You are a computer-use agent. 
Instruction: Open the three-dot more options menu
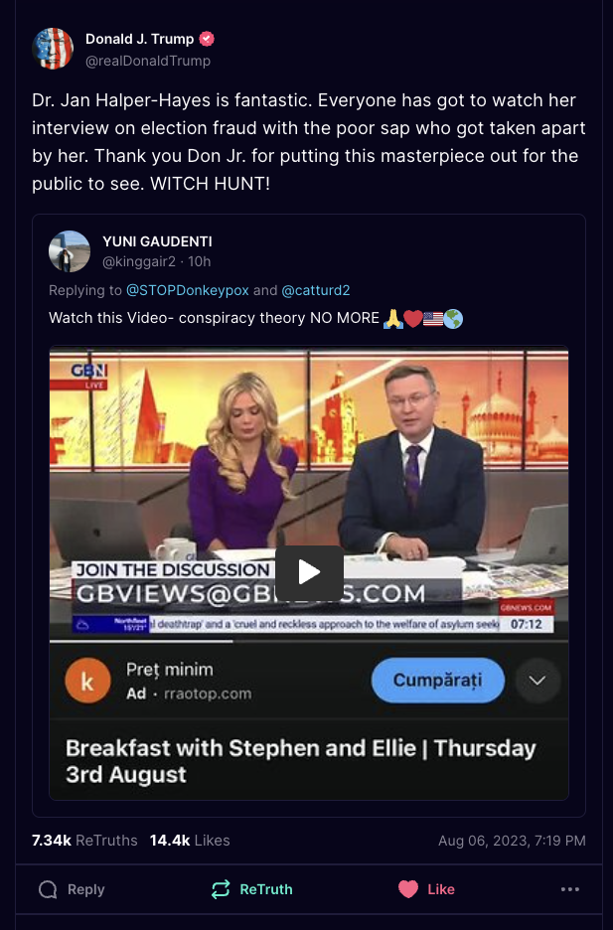click(x=569, y=889)
